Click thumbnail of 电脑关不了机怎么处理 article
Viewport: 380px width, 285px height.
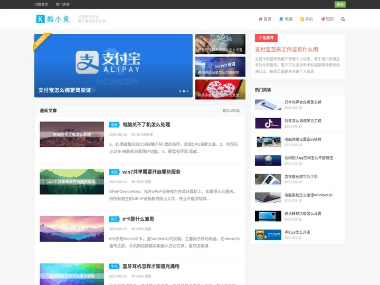pos(72,134)
